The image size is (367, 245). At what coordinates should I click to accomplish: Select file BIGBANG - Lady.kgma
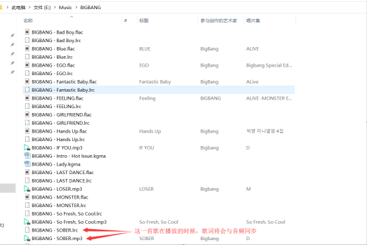[56, 164]
